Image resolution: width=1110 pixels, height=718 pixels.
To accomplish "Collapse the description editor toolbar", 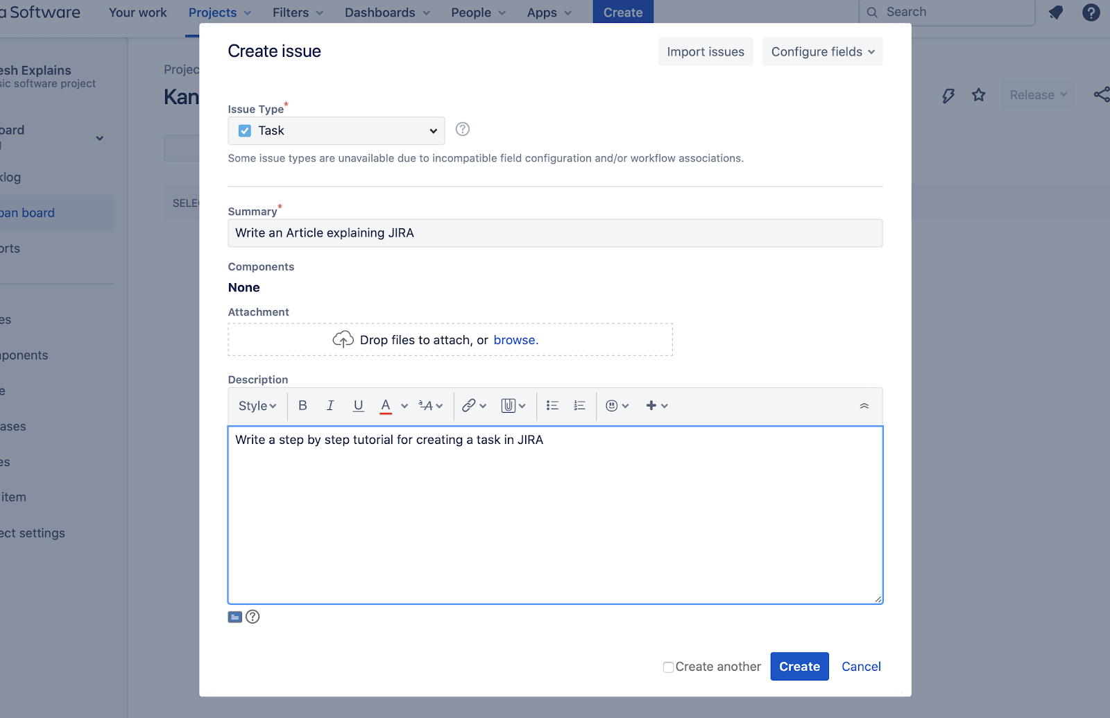I will tap(864, 406).
